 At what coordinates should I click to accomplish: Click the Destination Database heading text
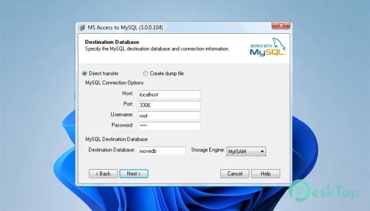tap(112, 42)
